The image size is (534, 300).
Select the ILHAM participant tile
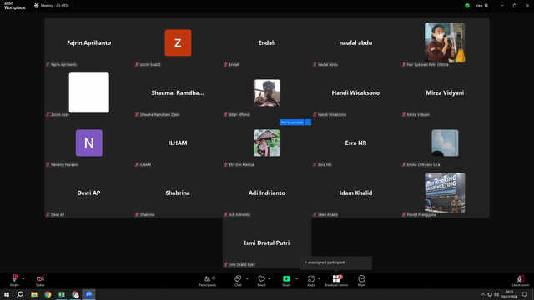(x=178, y=142)
